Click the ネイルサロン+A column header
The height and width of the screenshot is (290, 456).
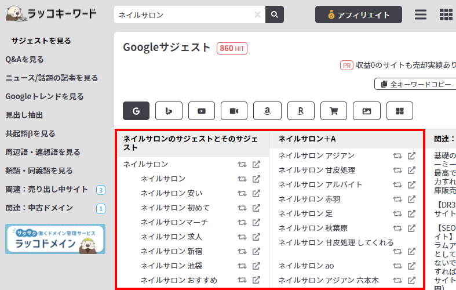click(307, 139)
